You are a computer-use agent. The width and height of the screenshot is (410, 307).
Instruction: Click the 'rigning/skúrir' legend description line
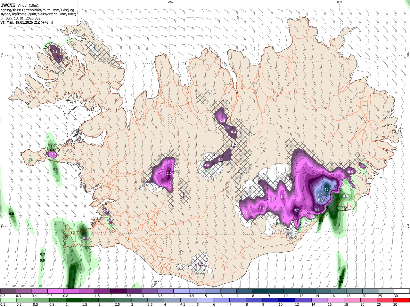37,10
